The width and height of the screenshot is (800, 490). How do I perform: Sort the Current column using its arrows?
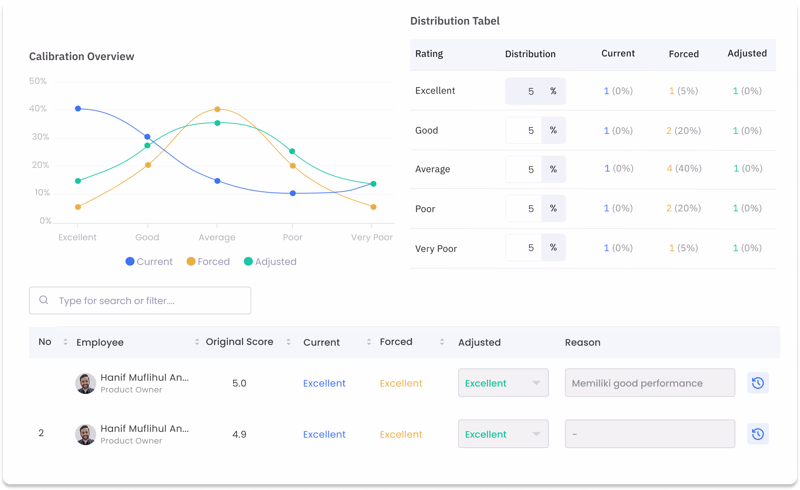click(369, 342)
